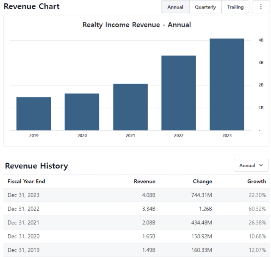Click the 2019 x-axis label
This screenshot has height=257, width=271.
click(34, 135)
